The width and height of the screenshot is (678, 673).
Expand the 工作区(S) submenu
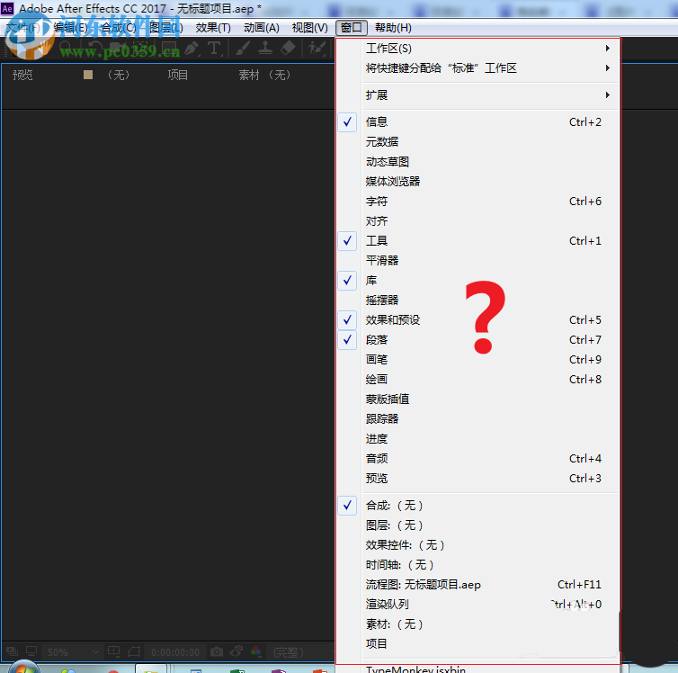478,48
